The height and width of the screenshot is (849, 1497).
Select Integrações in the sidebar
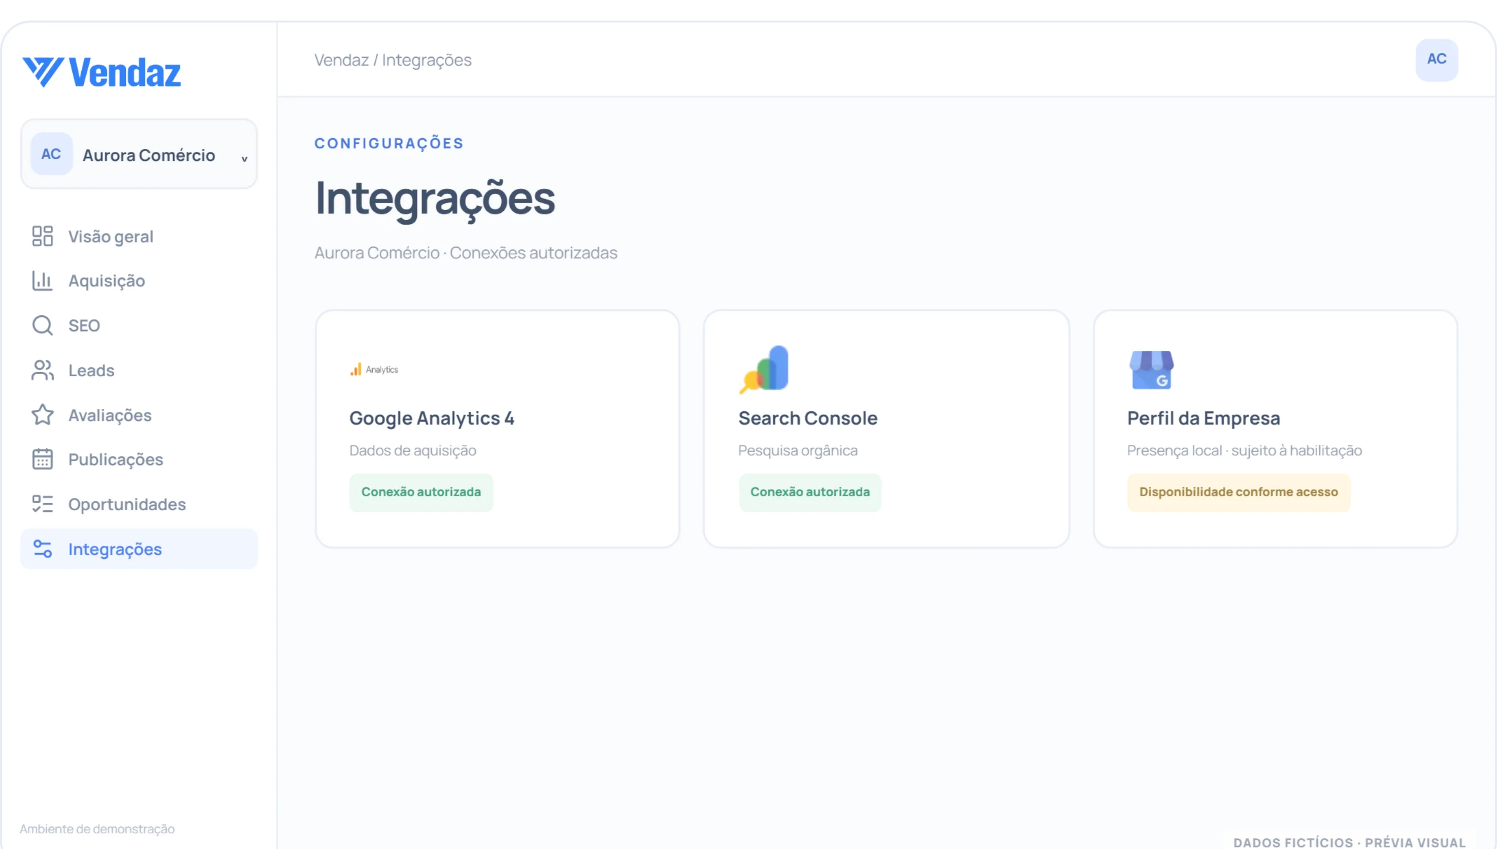pyautogui.click(x=139, y=549)
